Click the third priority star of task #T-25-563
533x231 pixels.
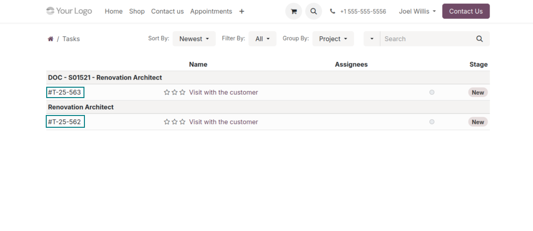(x=183, y=92)
